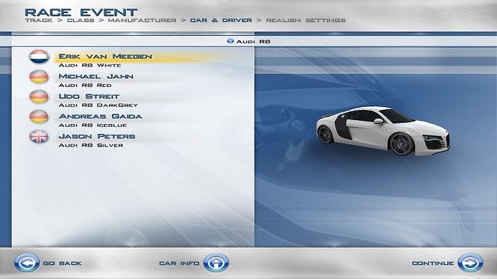Click the Go Back text label
Screen dimensions: 497x279
(x=62, y=264)
